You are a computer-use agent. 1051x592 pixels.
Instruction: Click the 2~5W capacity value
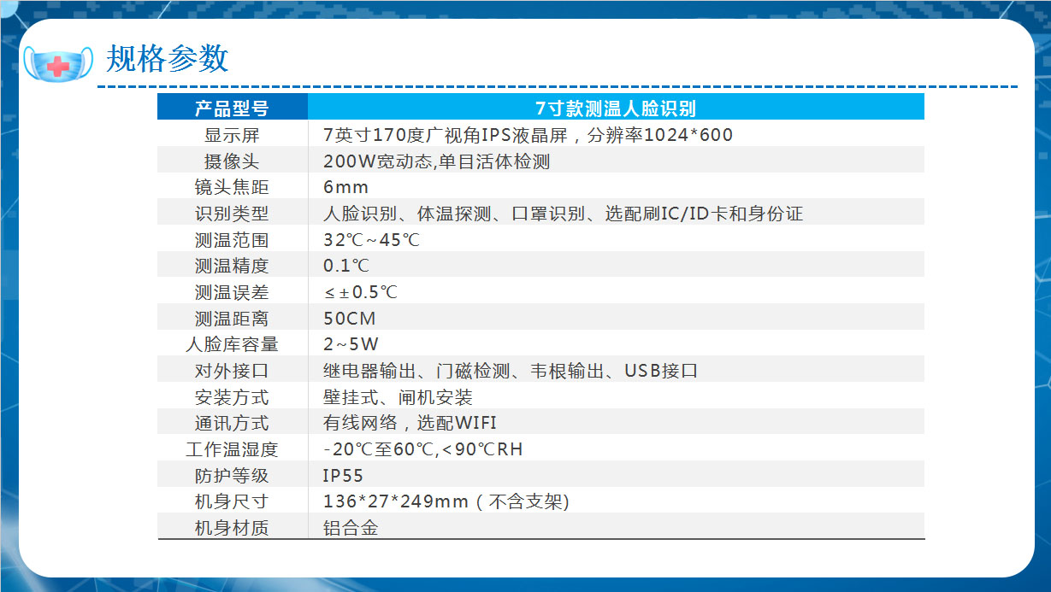click(351, 345)
